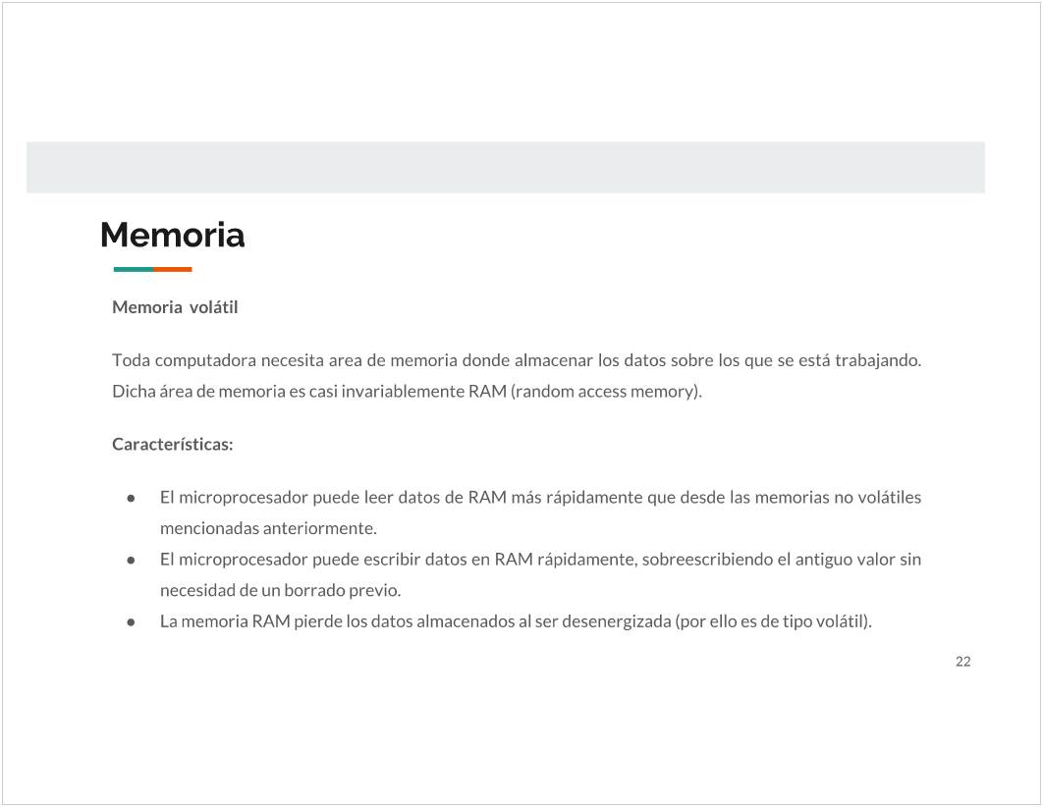The image size is (1043, 807).
Task: Click the line "necesidad de un borrado previo."
Action: coord(280,591)
